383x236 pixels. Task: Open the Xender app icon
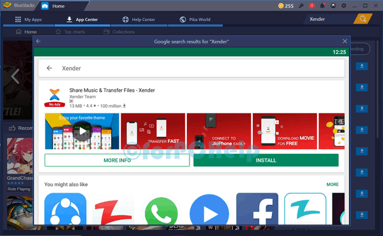[x=54, y=98]
